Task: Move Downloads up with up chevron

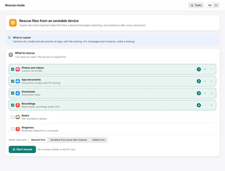Action: 211,93
